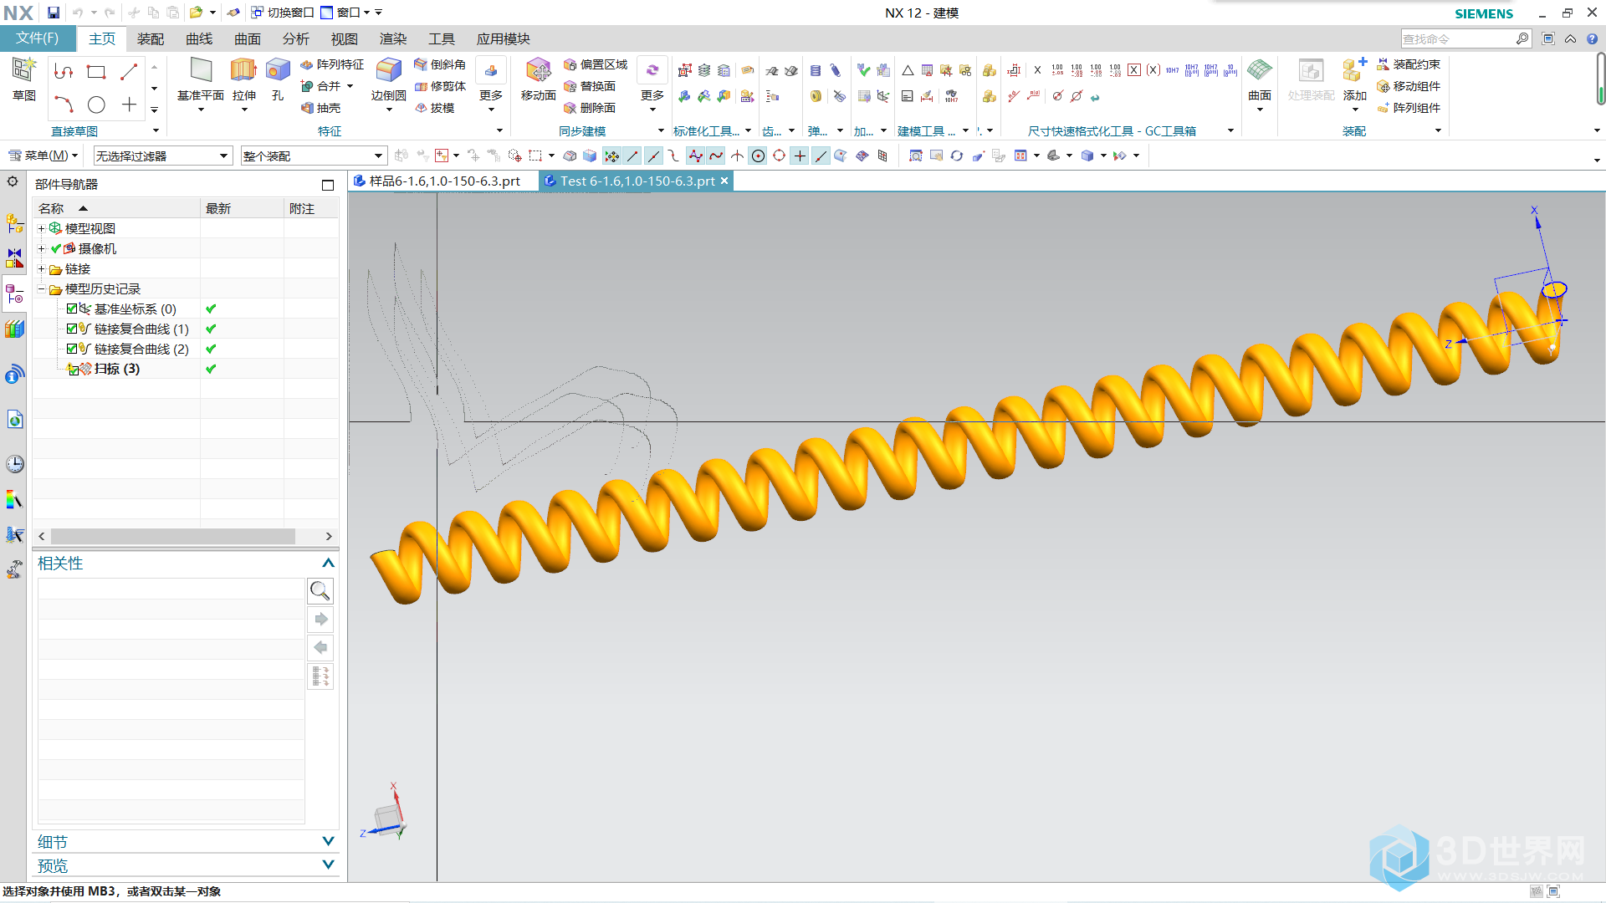Select the Hole (孔) feature tool
Screen dimensions: 1606x903
(x=278, y=79)
